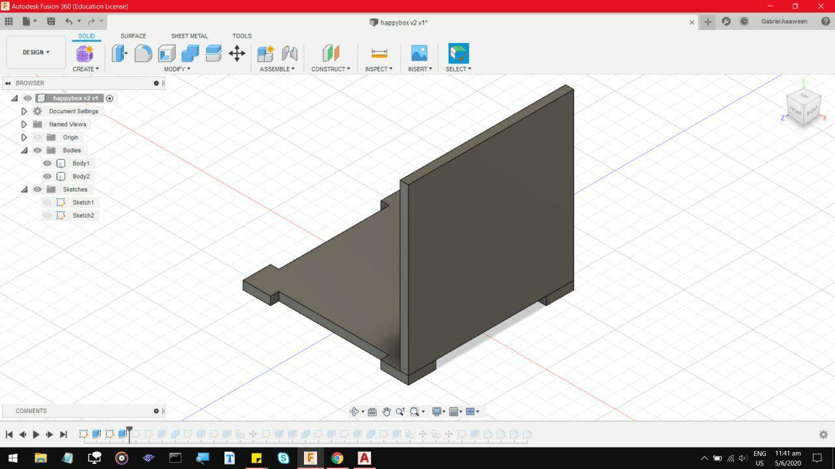Show Sketch2 using its eye icon
This screenshot has width=835, height=469.
pos(47,216)
